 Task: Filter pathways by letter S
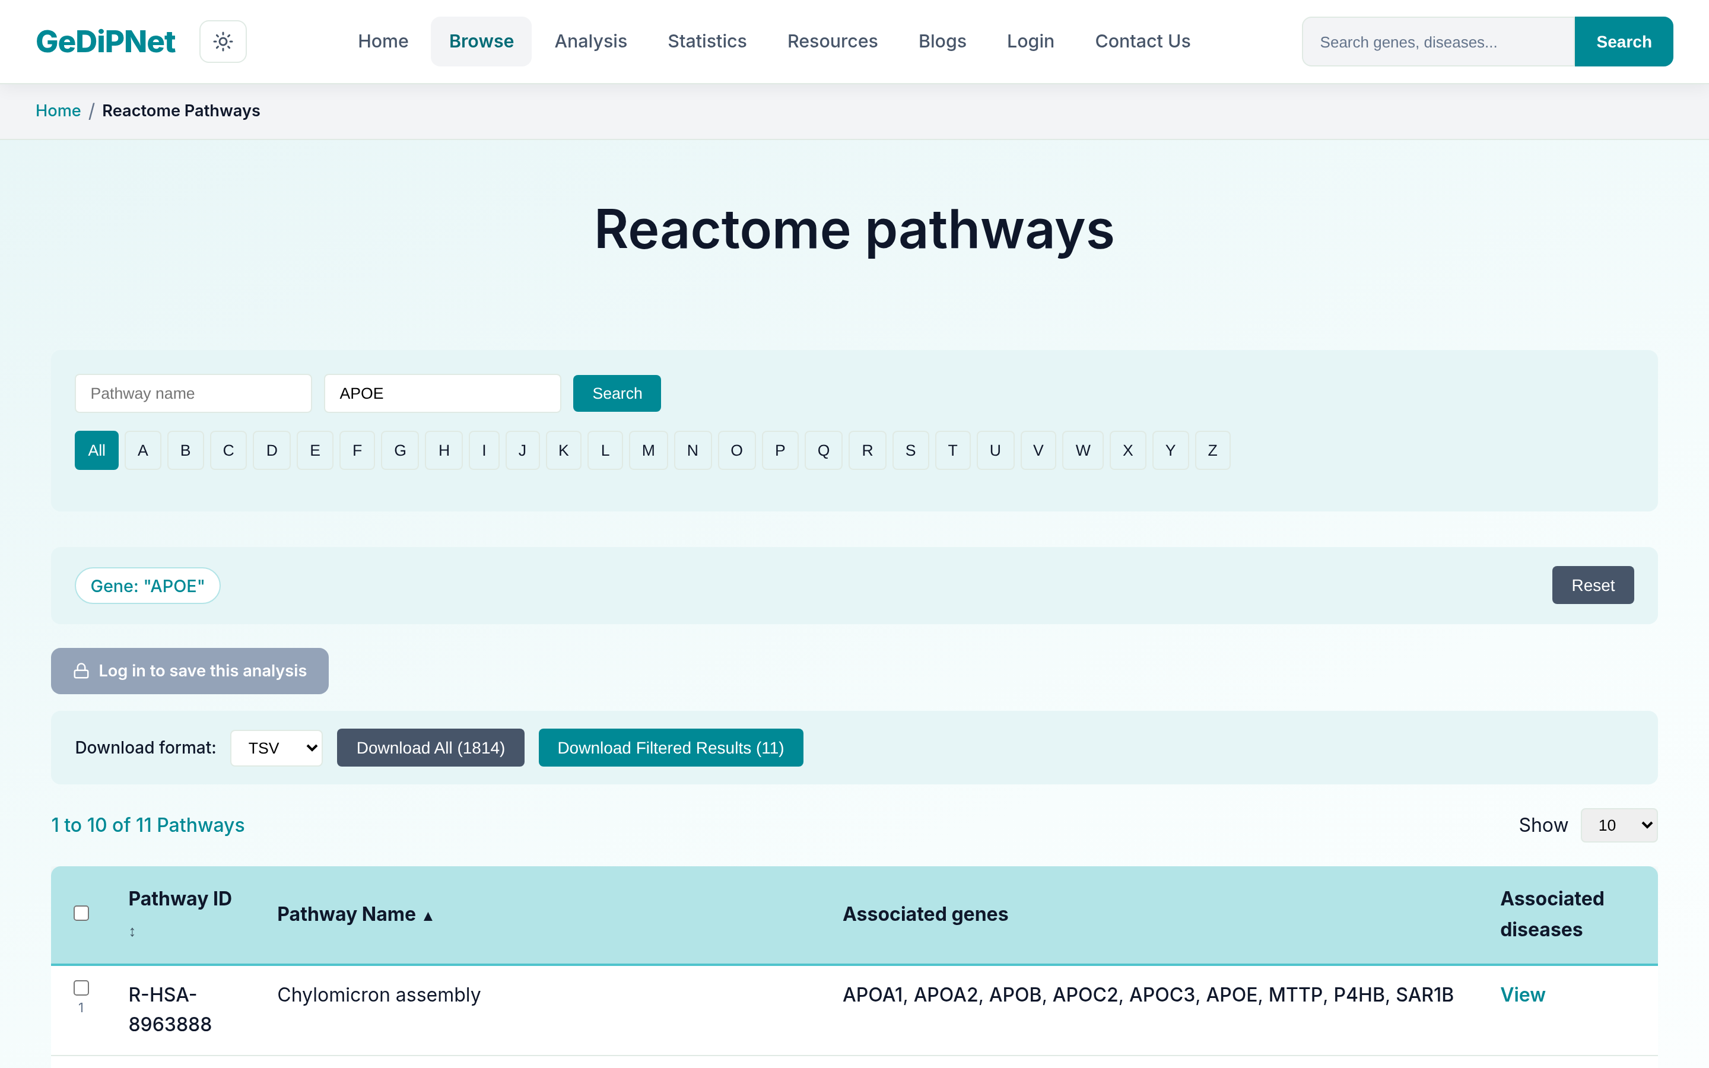click(x=910, y=451)
